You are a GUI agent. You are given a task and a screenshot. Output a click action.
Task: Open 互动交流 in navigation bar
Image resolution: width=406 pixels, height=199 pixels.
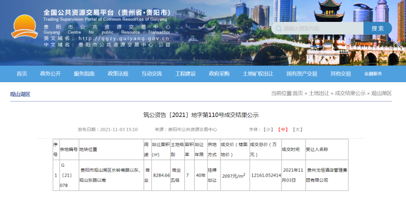point(152,74)
